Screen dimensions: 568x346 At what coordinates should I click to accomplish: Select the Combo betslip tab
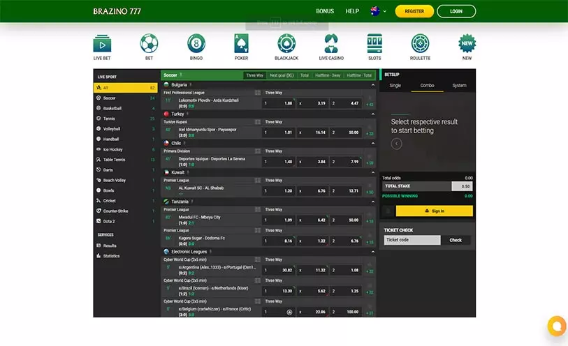(427, 86)
